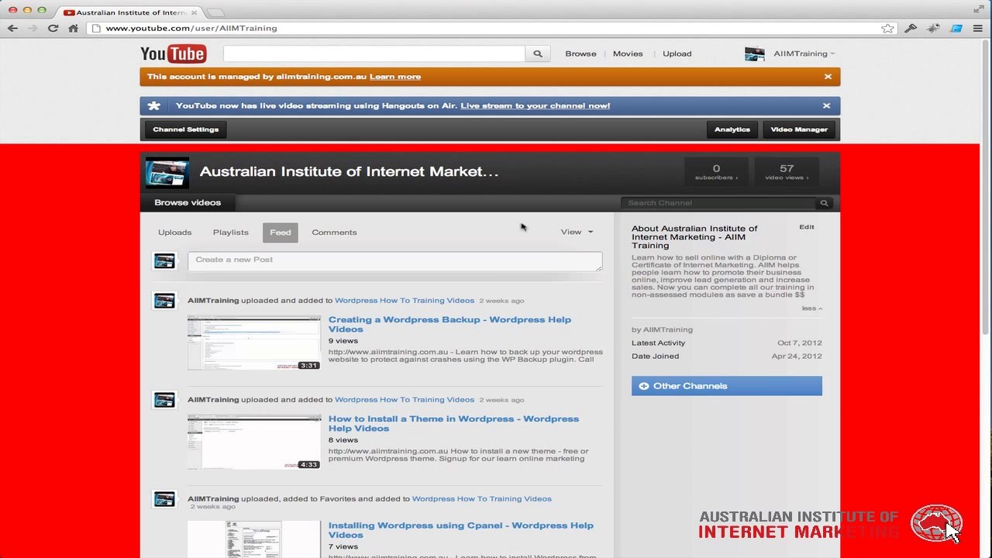Click the star icon on the blue banner

pos(154,106)
